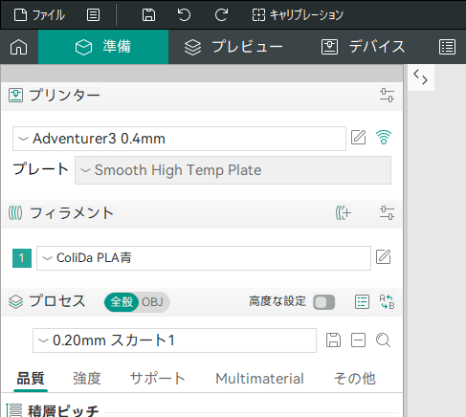This screenshot has width=466, height=417.
Task: Open the サポート settings tab
Action: [x=158, y=379]
